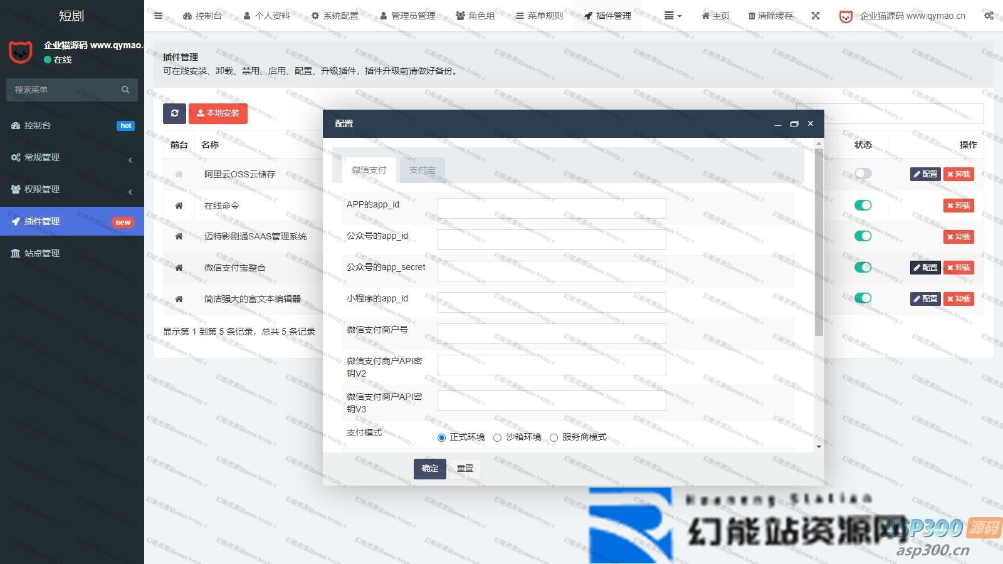Expand the 常规管理 sidebar menu

click(72, 157)
